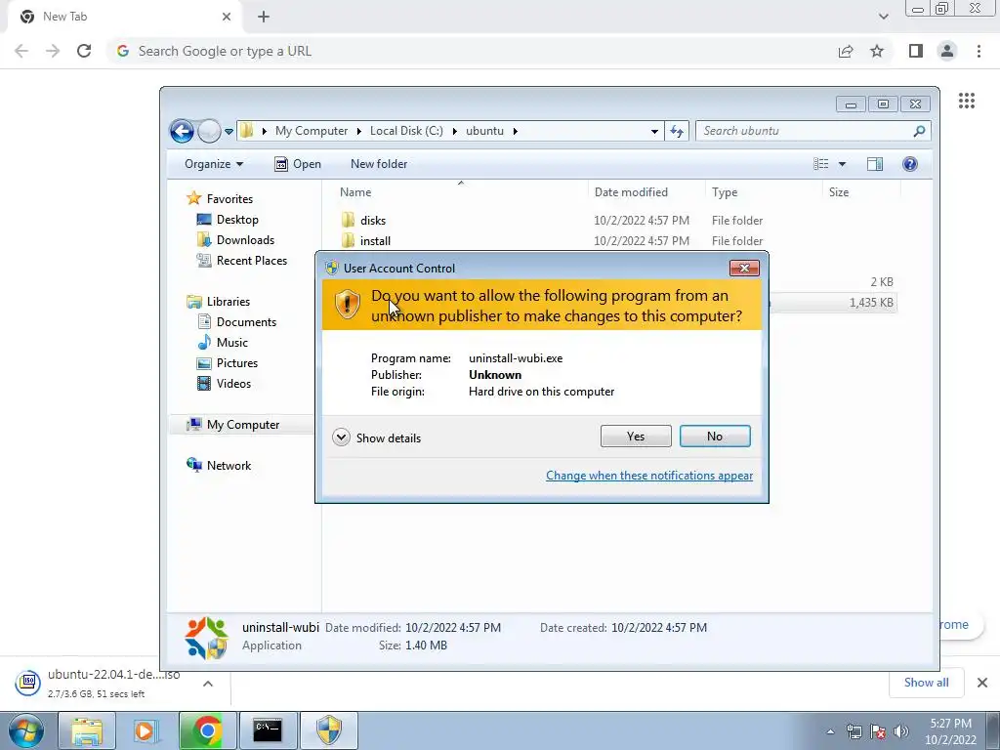Close the User Account Control dialog
The image size is (1000, 750).
[x=743, y=268]
